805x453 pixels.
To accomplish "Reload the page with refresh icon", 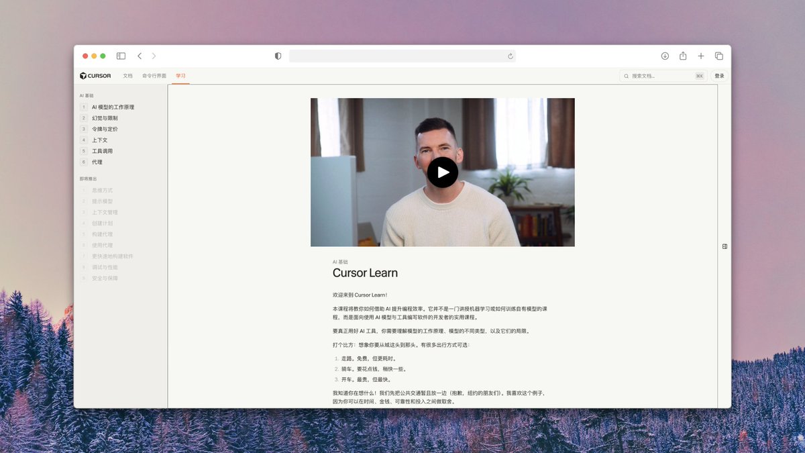I will 510,56.
